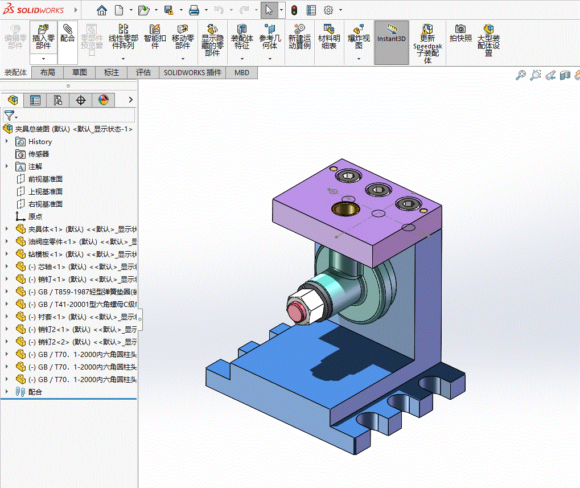Image resolution: width=580 pixels, height=488 pixels.
Task: Open a file with the Open icon
Action: 143,10
